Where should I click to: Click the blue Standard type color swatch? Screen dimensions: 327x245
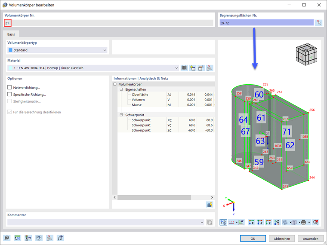point(10,50)
